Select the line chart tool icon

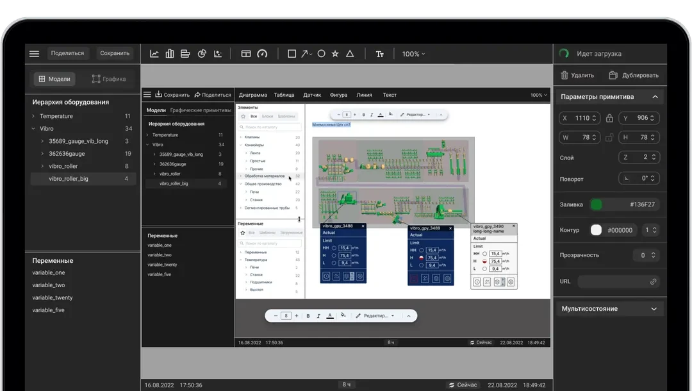pos(154,54)
